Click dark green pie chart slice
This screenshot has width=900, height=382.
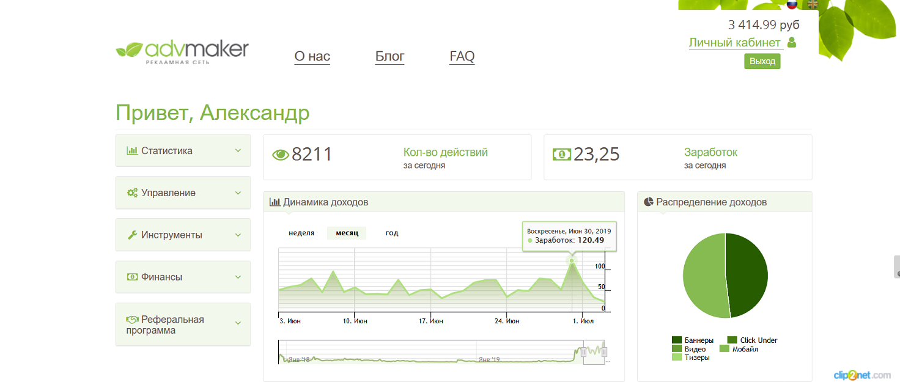point(747,275)
